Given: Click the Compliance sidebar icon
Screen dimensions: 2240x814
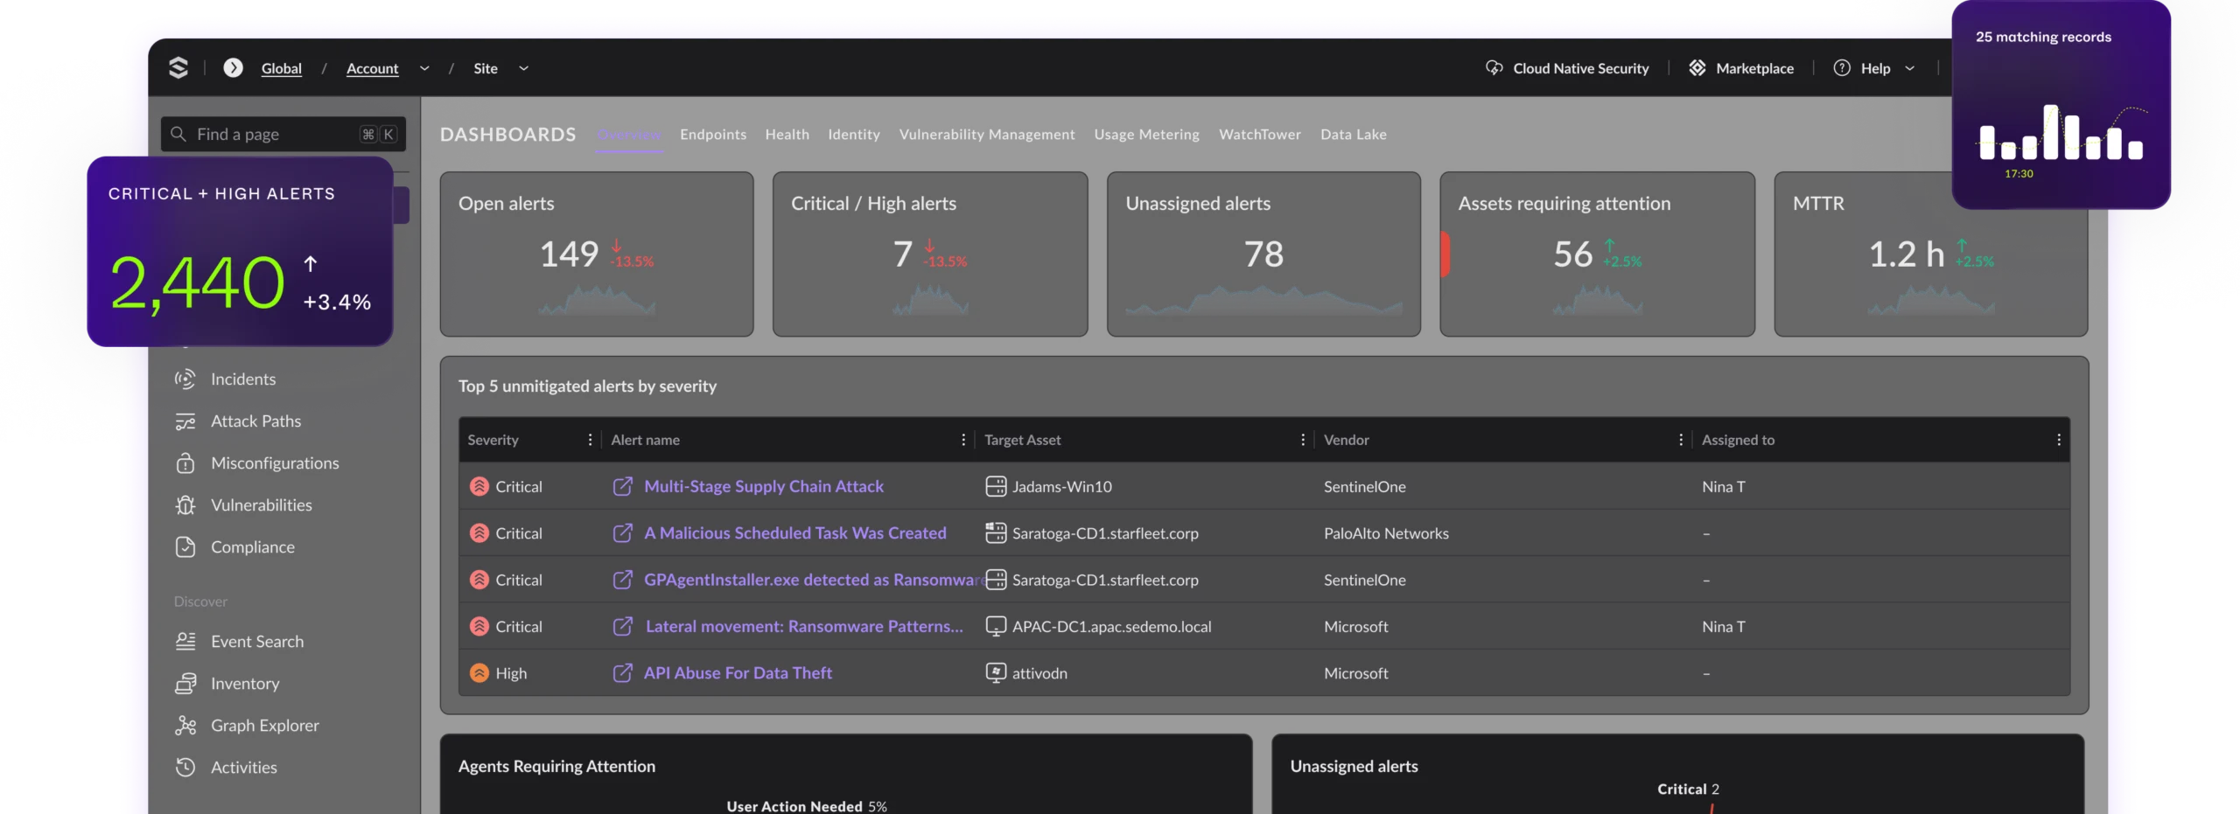Looking at the screenshot, I should point(185,546).
